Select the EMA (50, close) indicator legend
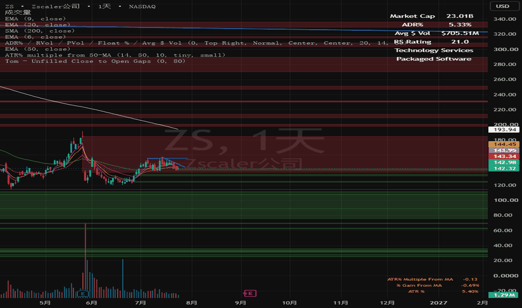 (38, 49)
